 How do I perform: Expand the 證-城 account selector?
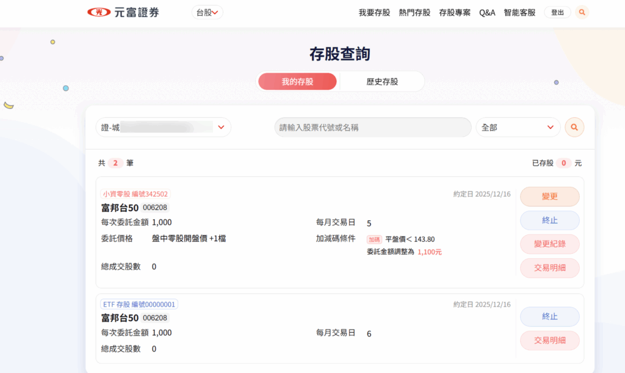click(164, 128)
